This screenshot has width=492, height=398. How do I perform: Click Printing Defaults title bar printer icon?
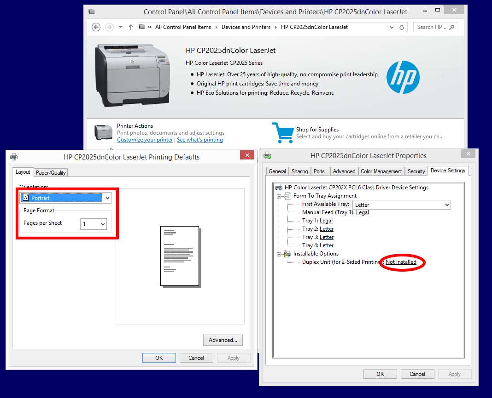pos(14,157)
